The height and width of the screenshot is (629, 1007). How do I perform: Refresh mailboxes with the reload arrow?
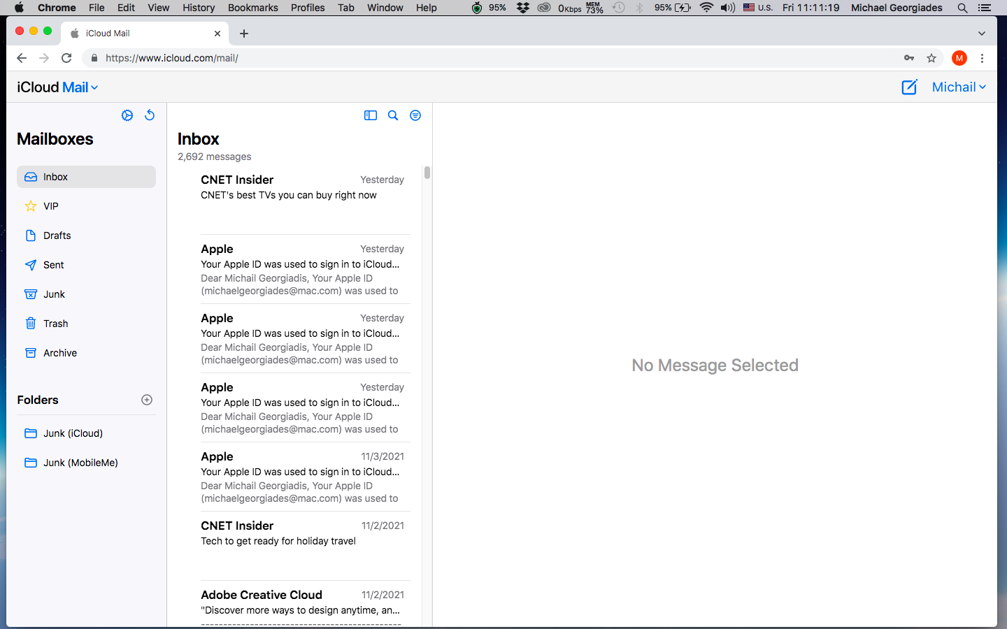pyautogui.click(x=150, y=115)
